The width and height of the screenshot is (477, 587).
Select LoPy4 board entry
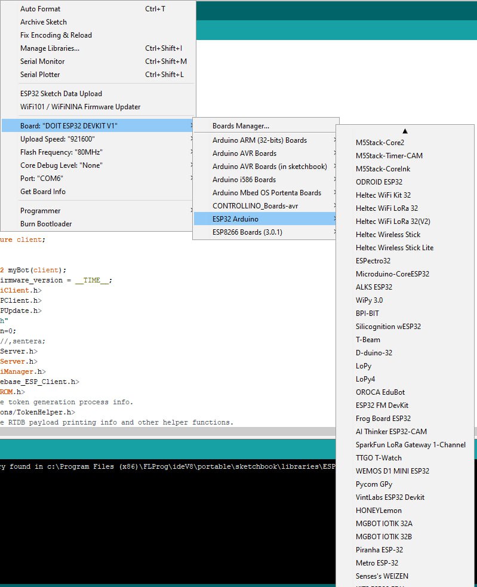(405, 379)
